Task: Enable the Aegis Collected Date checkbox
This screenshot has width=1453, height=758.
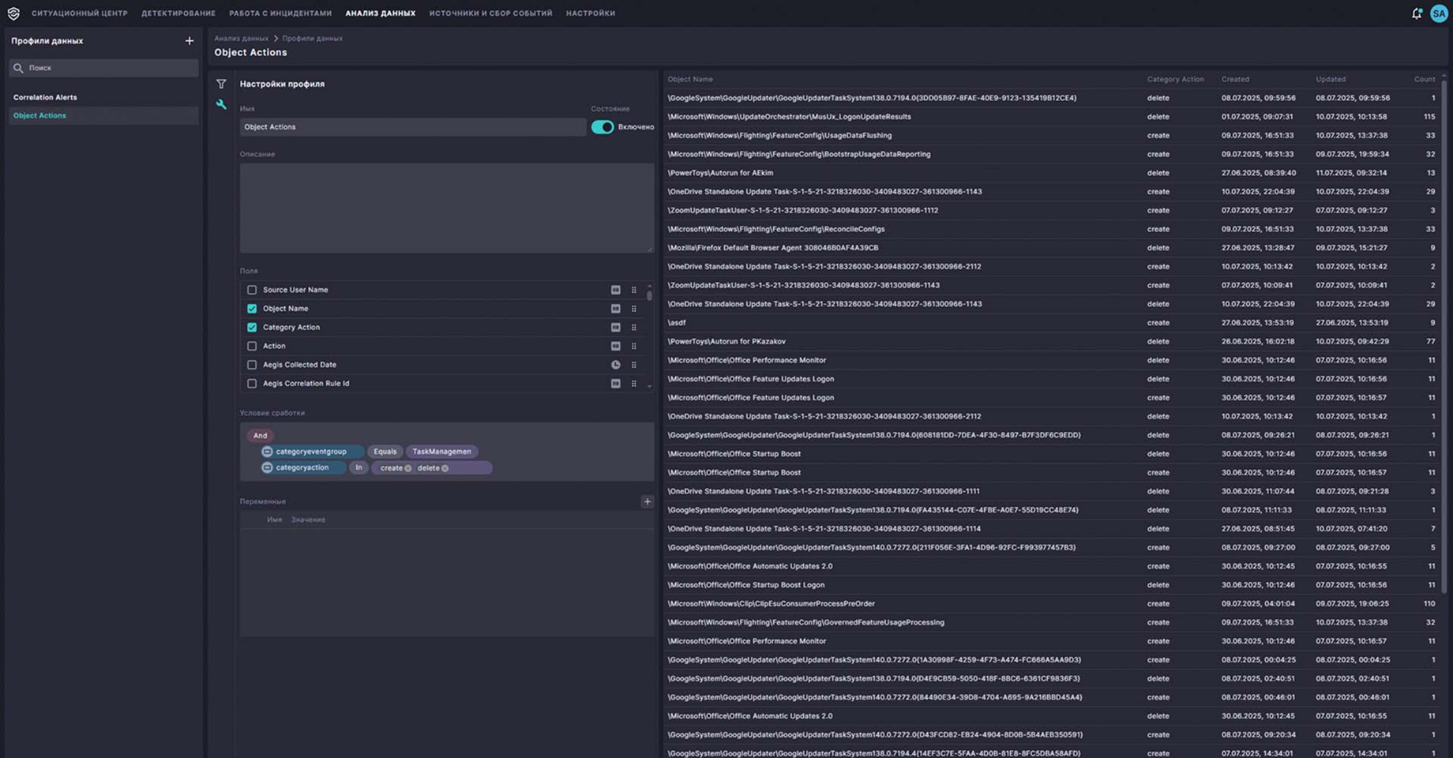Action: (x=252, y=365)
